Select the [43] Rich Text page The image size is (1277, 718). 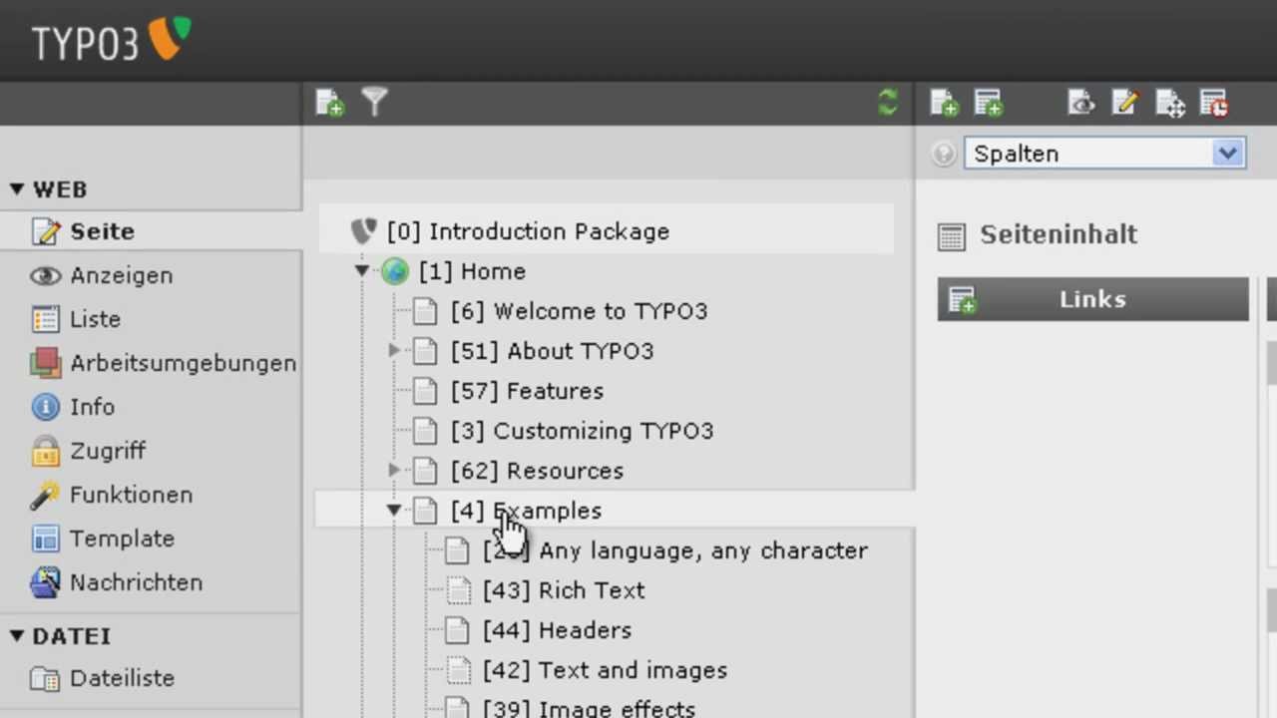564,590
